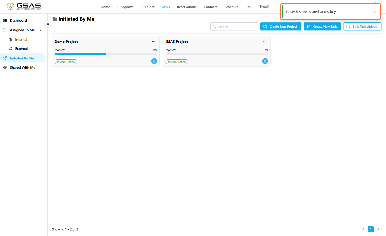Select External tasks in sidebar

pyautogui.click(x=21, y=49)
